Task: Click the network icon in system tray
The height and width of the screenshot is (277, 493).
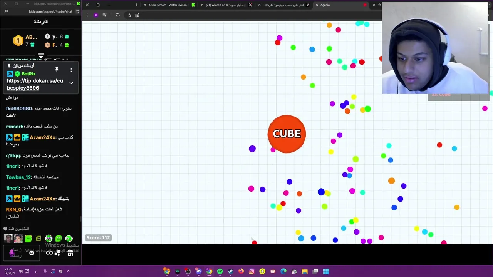Action: pyautogui.click(x=27, y=271)
